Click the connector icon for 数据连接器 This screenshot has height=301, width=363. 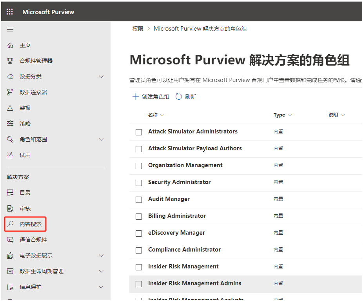coord(10,92)
